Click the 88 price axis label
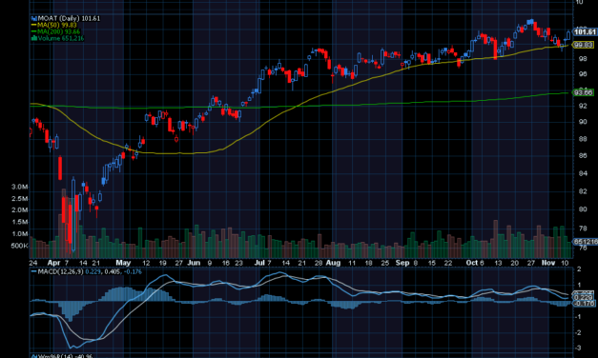 pos(583,139)
